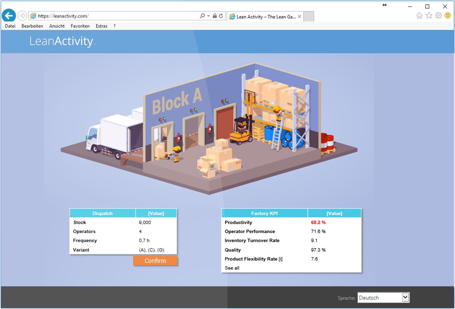Viewport: 455px width, 309px height.
Task: Click the Quality value 97.3 %
Action: pyautogui.click(x=318, y=250)
